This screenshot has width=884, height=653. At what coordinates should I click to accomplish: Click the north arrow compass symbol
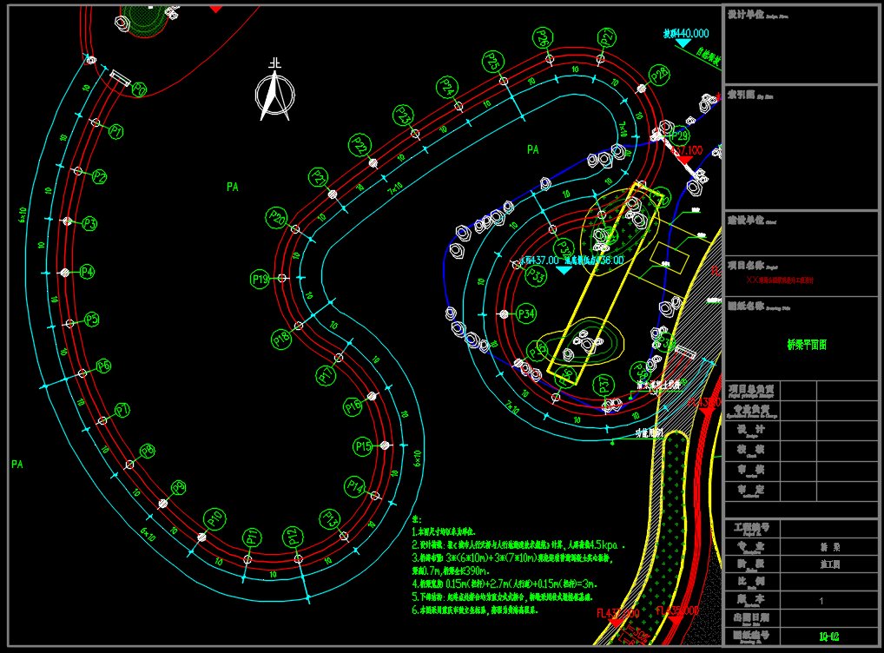[x=275, y=96]
